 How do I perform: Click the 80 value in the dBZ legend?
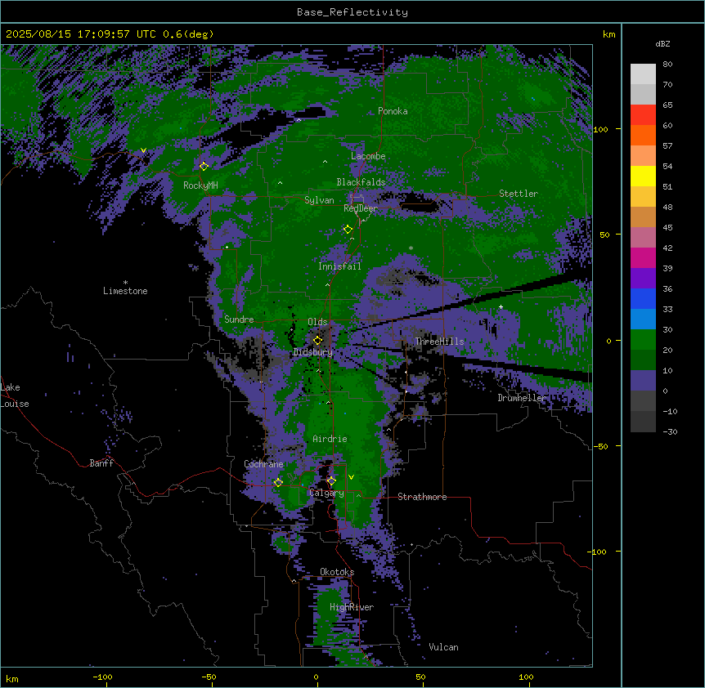667,64
